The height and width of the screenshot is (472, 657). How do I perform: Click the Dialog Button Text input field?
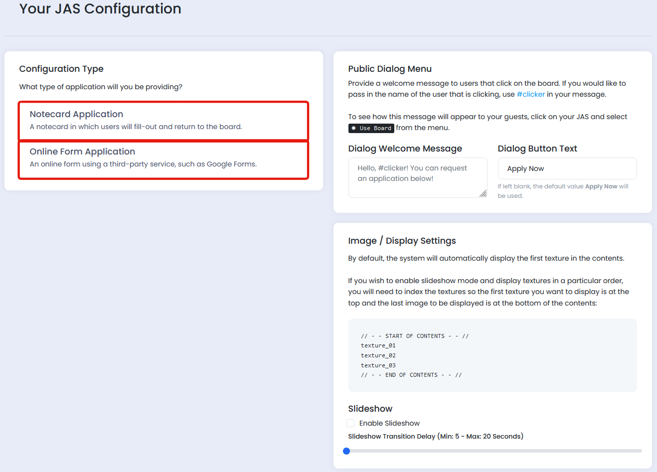click(x=567, y=168)
